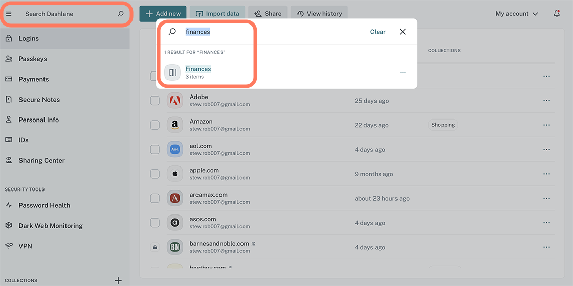Open the My account dropdown
The height and width of the screenshot is (286, 573).
click(516, 14)
